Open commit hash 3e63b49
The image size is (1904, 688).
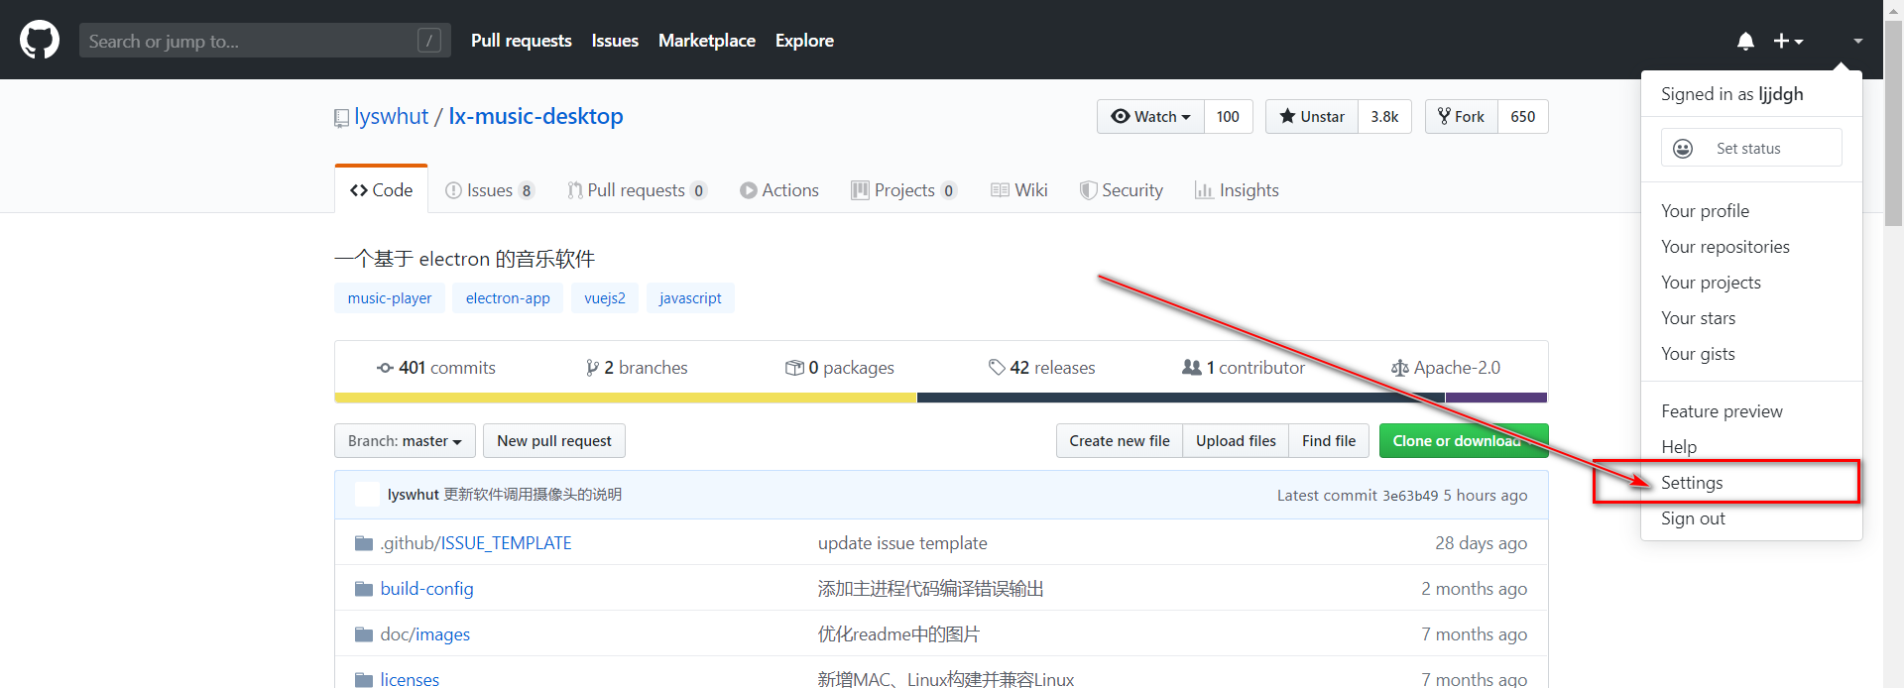(1410, 496)
